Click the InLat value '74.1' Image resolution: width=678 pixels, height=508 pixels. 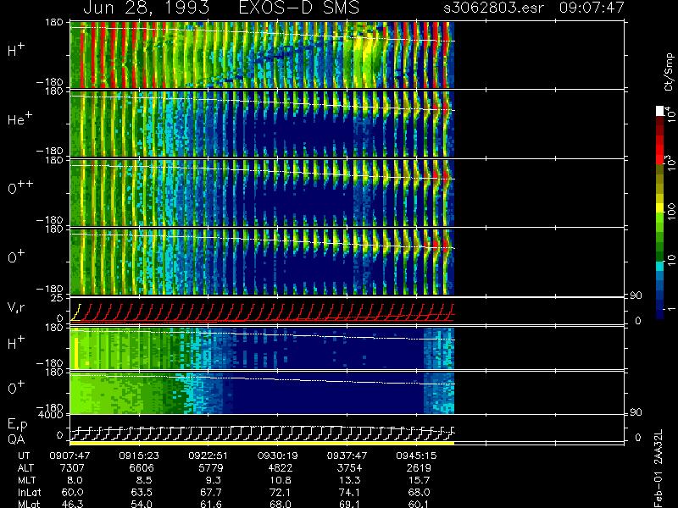(349, 492)
